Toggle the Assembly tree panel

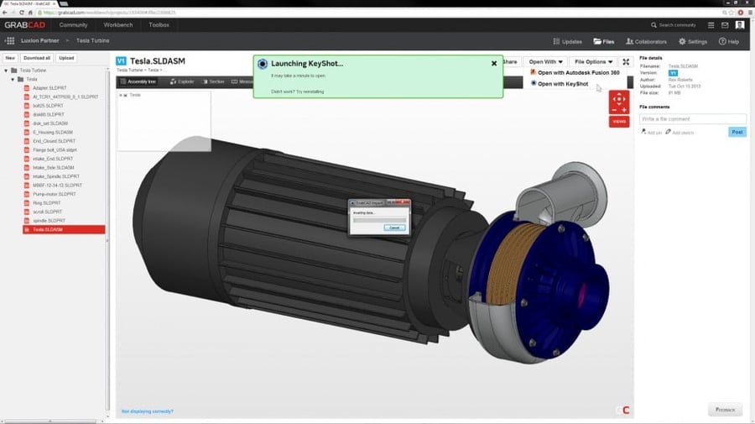point(138,82)
